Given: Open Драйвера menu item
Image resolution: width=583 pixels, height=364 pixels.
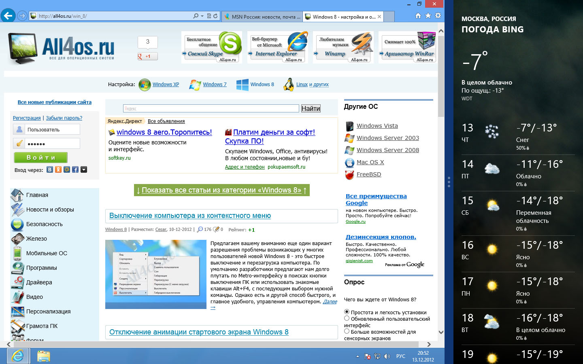Looking at the screenshot, I should pos(39,282).
